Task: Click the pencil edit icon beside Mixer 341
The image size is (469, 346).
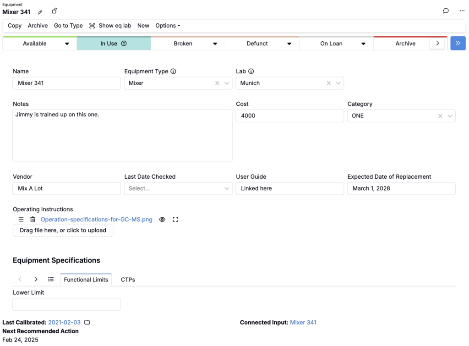Action: [x=40, y=12]
